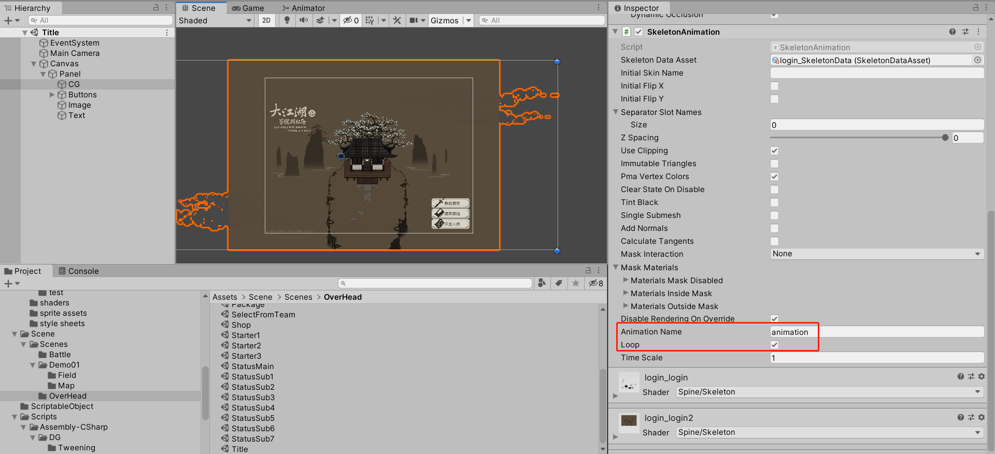Toggle 2D scene view mode
The height and width of the screenshot is (454, 995).
pyautogui.click(x=266, y=20)
